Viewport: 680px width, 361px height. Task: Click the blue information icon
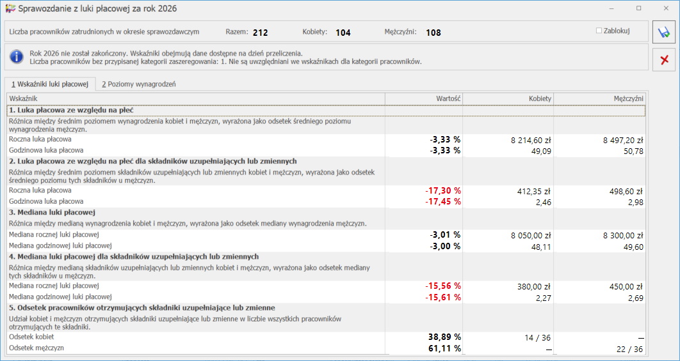point(17,57)
